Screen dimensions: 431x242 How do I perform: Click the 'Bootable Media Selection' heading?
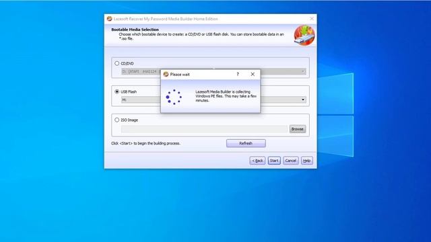coord(135,30)
